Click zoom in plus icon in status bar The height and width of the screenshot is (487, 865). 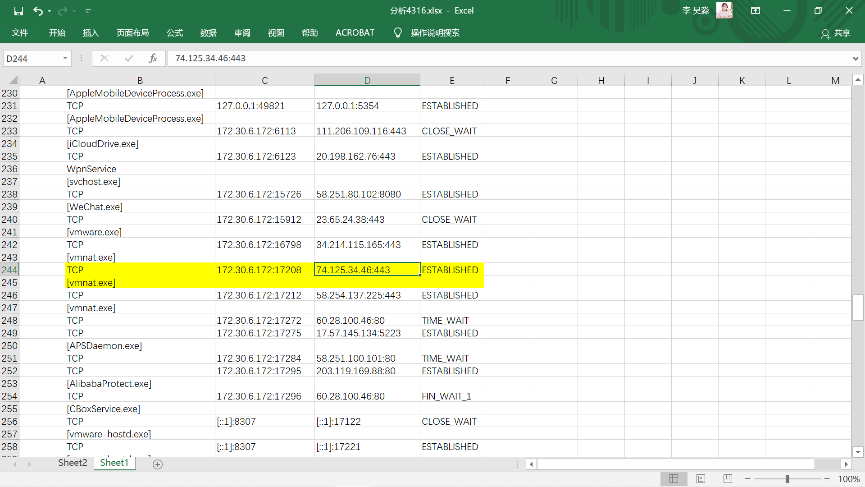click(x=827, y=479)
